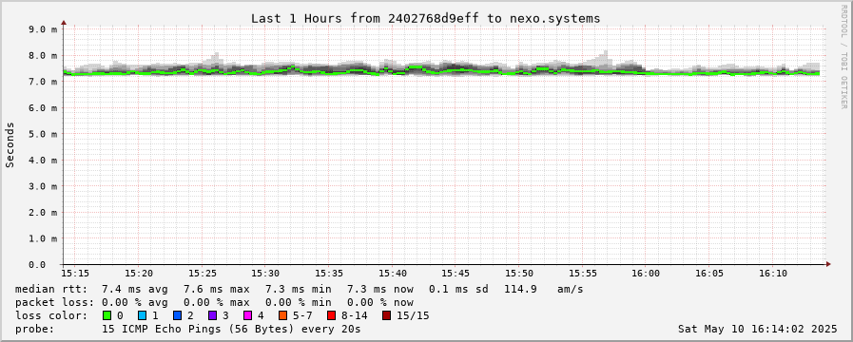
Task: Click the 9.0 m y-axis label
Action: click(x=43, y=29)
